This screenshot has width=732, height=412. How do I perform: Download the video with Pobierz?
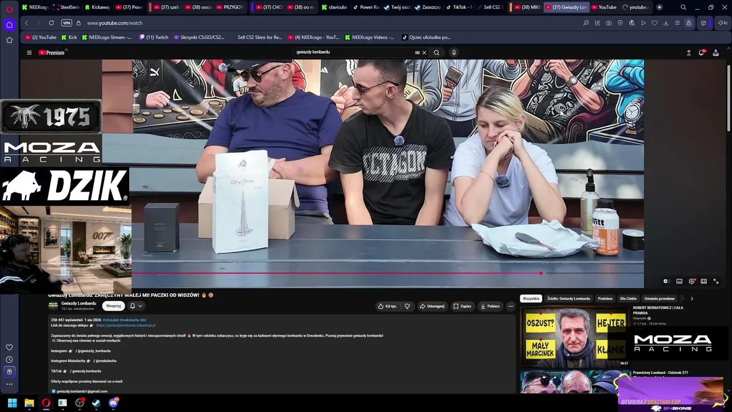click(490, 306)
